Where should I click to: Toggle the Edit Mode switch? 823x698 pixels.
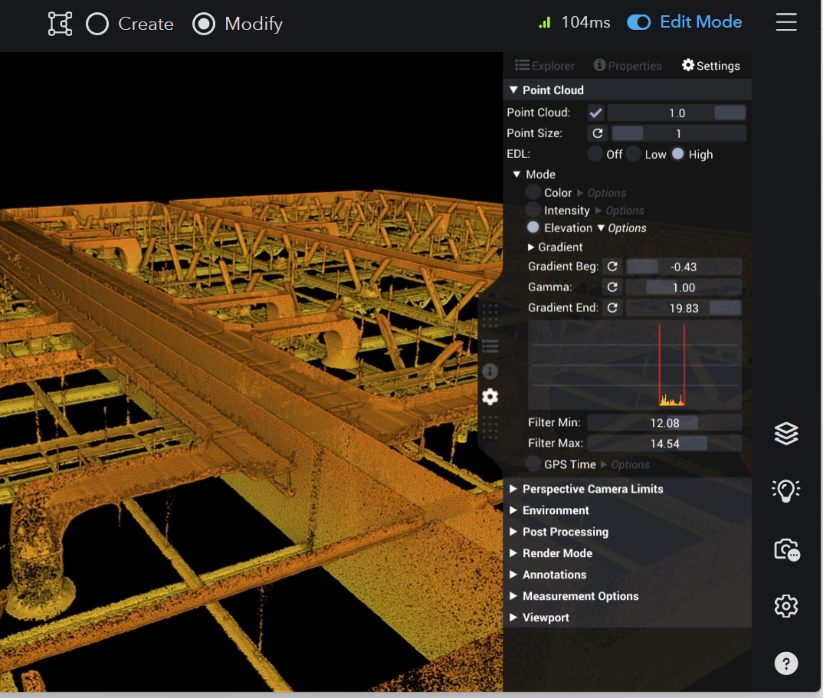click(x=639, y=22)
